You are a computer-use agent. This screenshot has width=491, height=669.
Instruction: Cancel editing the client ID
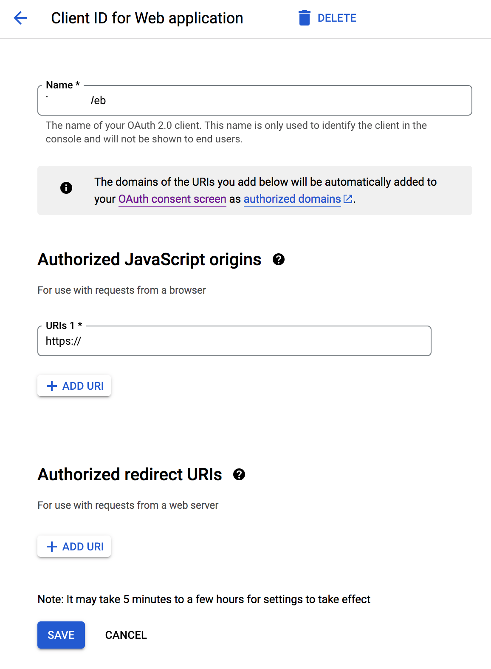126,635
